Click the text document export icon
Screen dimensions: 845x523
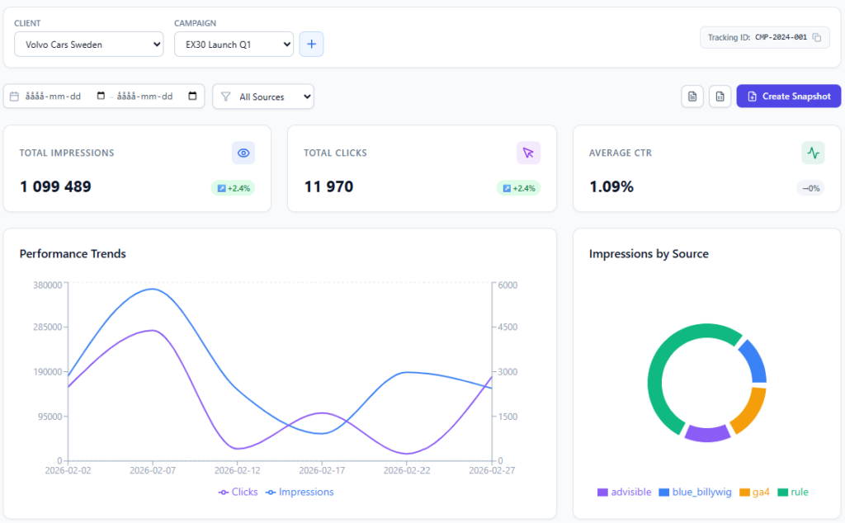coord(692,97)
